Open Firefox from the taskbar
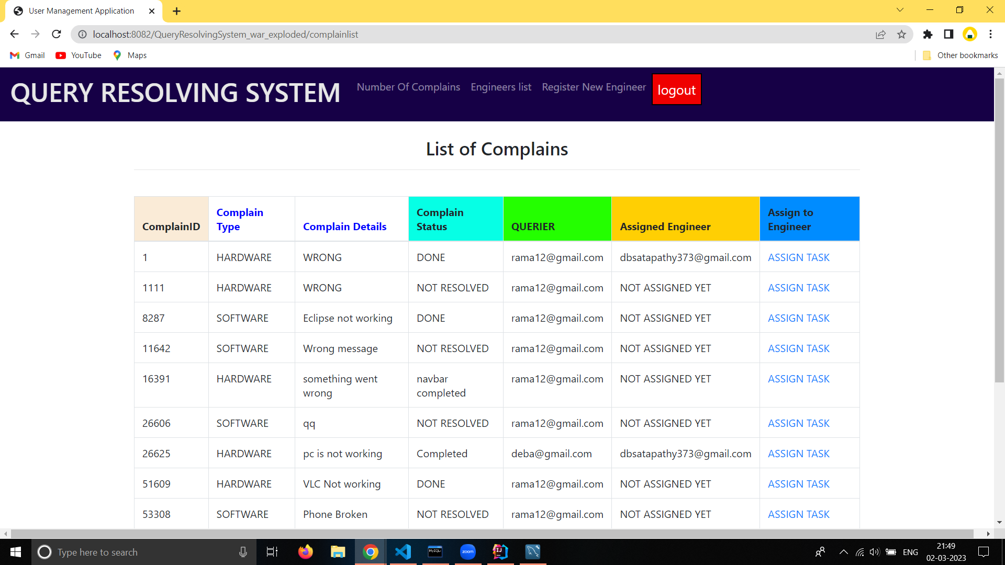This screenshot has height=565, width=1005. (x=305, y=552)
